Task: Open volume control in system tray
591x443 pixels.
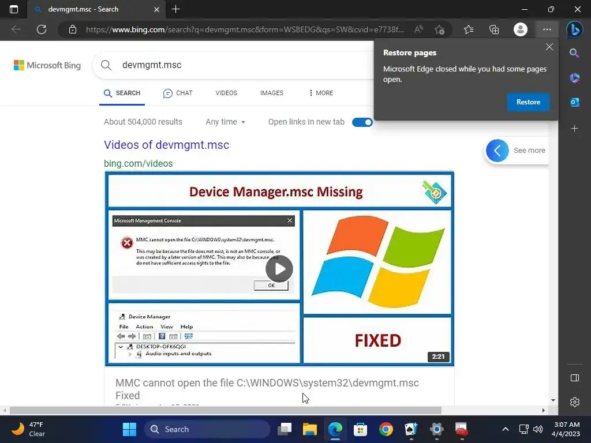Action: pyautogui.click(x=538, y=429)
